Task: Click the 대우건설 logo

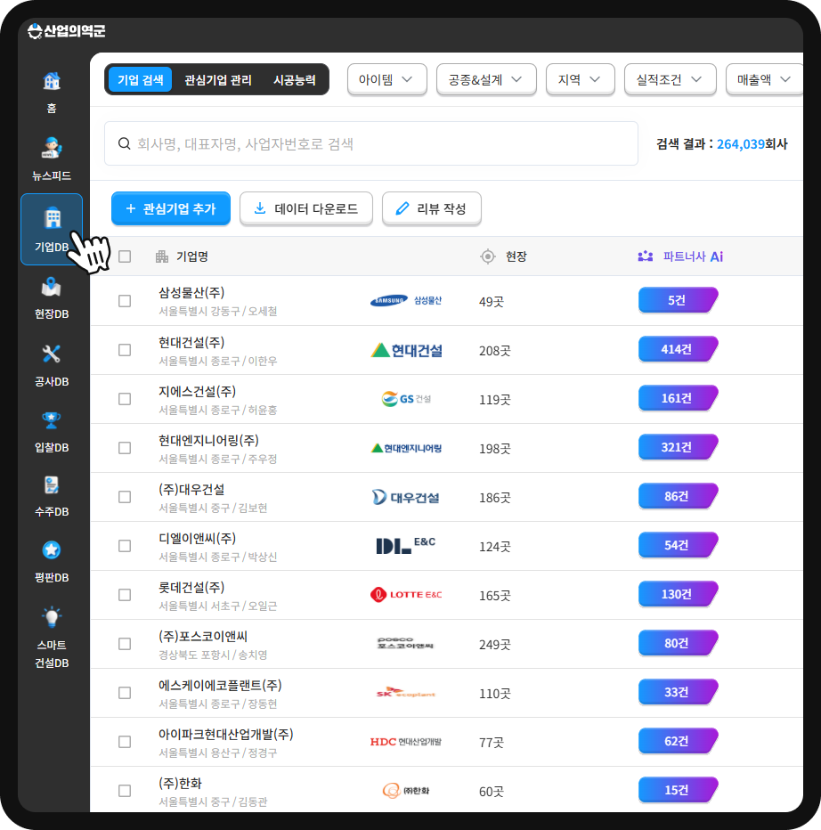Action: pos(406,498)
